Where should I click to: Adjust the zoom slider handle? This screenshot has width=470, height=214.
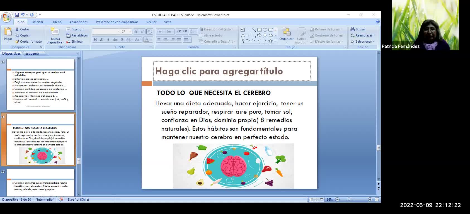349,200
